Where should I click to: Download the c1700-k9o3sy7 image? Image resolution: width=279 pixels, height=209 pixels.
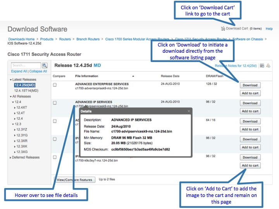pyautogui.click(x=250, y=157)
